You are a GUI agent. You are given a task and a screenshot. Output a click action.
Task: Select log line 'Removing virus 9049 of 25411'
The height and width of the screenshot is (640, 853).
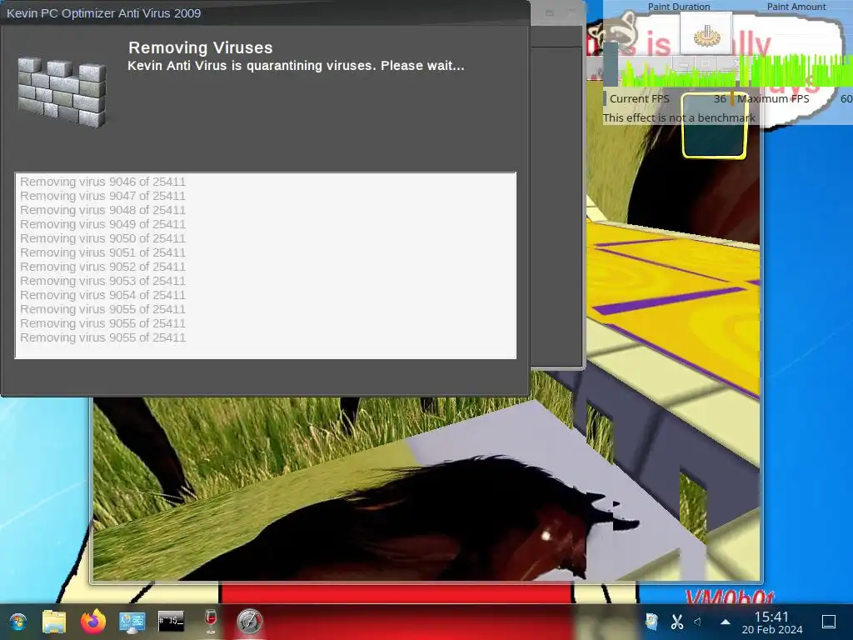[x=102, y=224]
